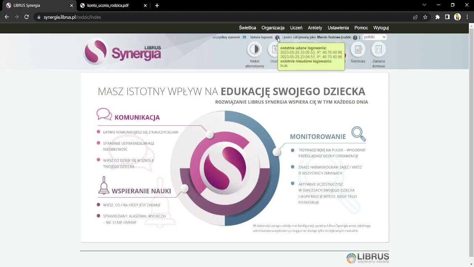The width and height of the screenshot is (474, 267).
Task: Switch to the konto_ucznia_rodzica.pdf tab
Action: [x=113, y=6]
